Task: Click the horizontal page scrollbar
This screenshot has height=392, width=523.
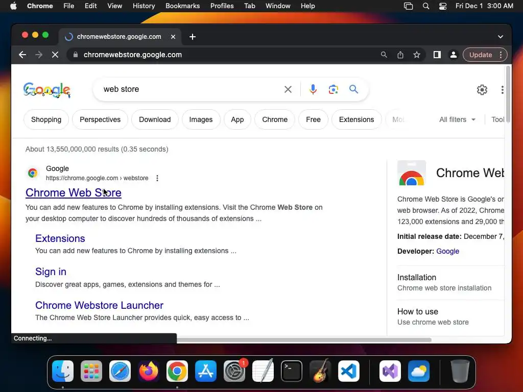Action: point(303,339)
